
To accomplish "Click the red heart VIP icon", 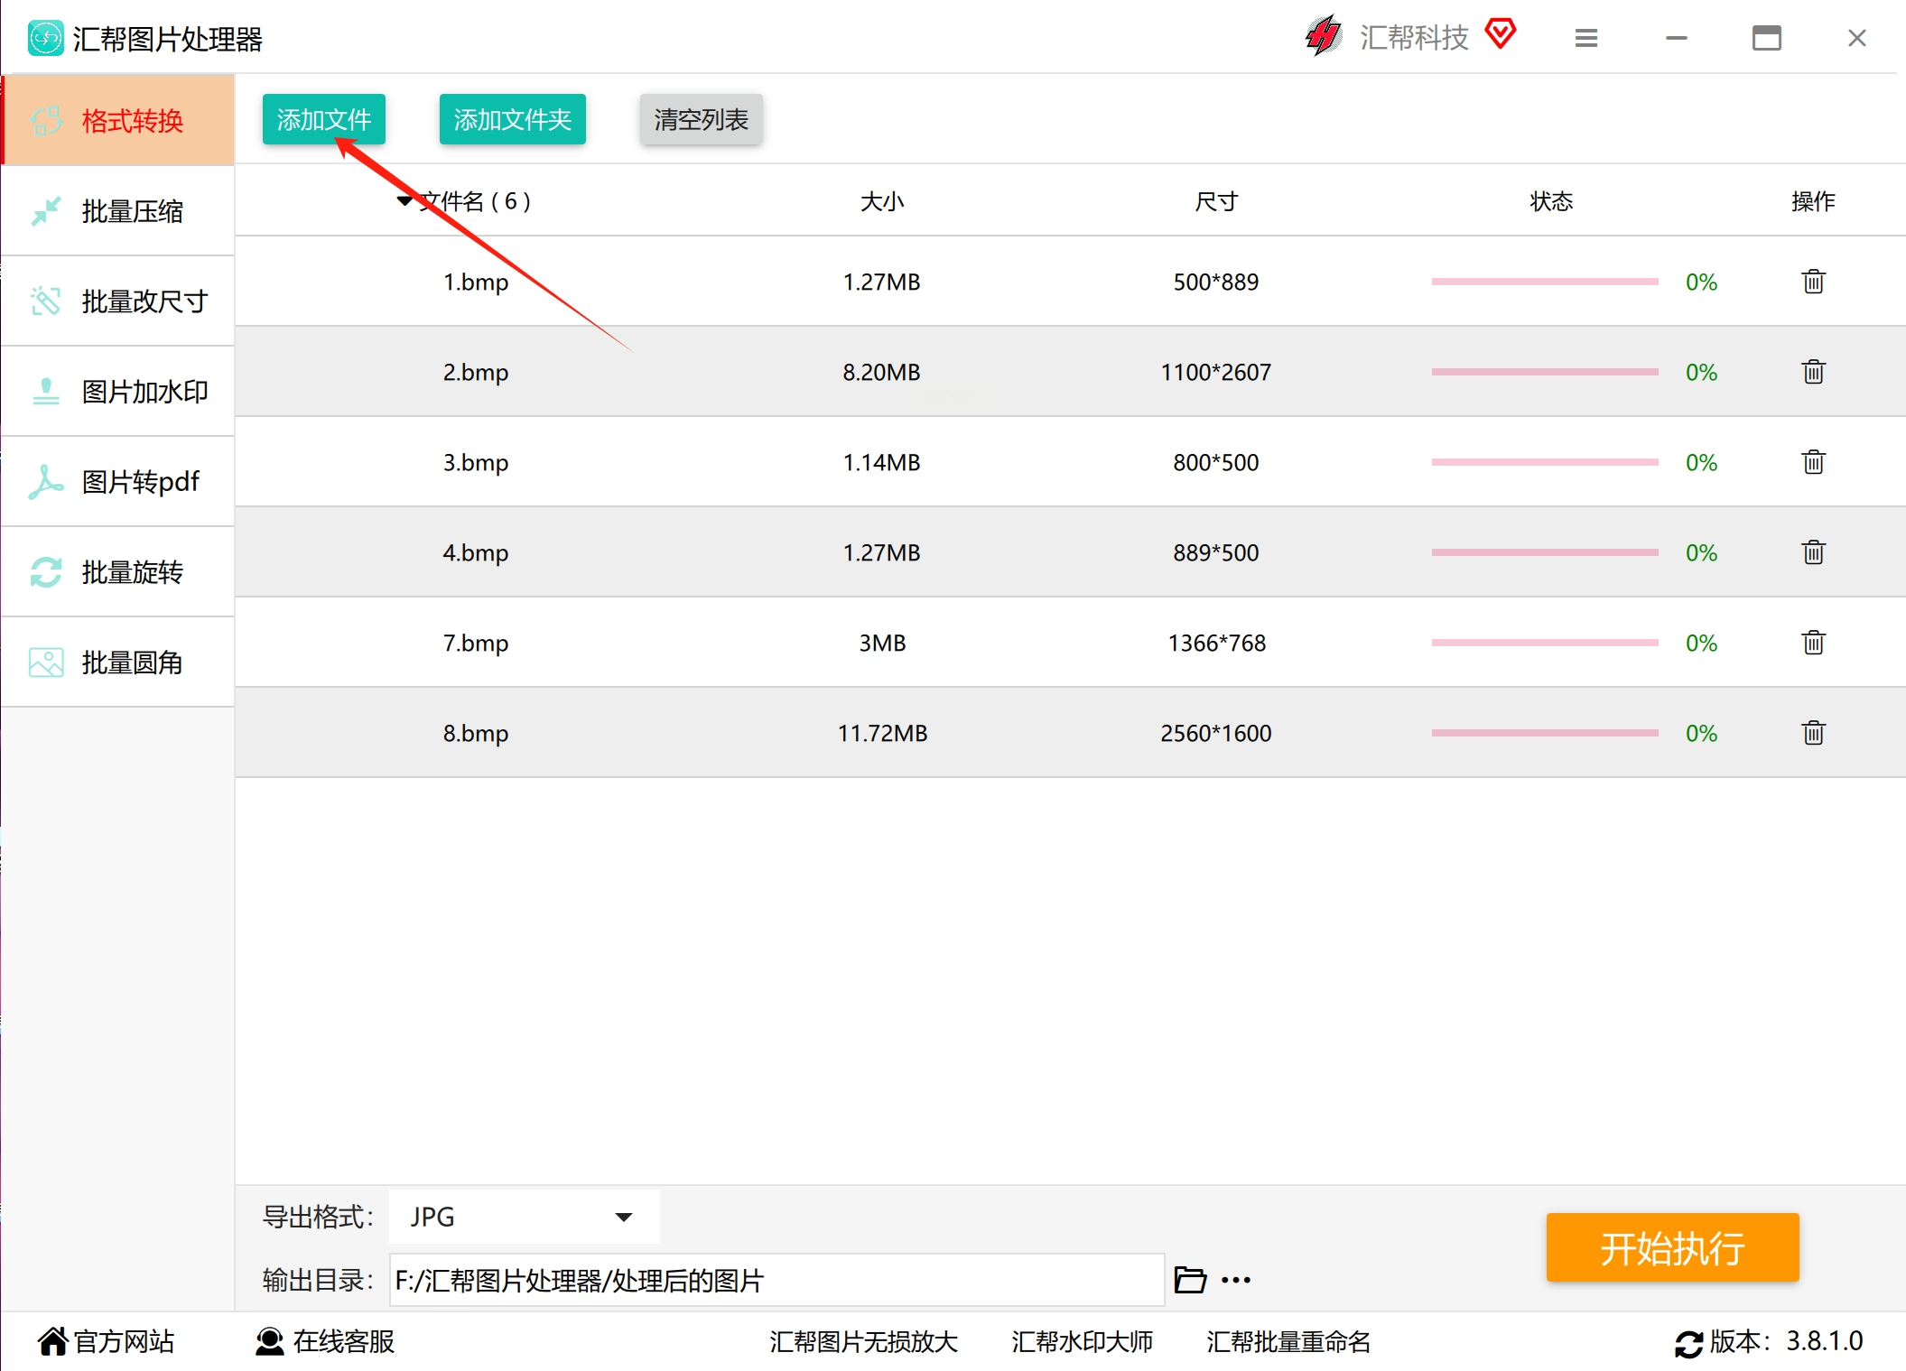I will (x=1501, y=34).
